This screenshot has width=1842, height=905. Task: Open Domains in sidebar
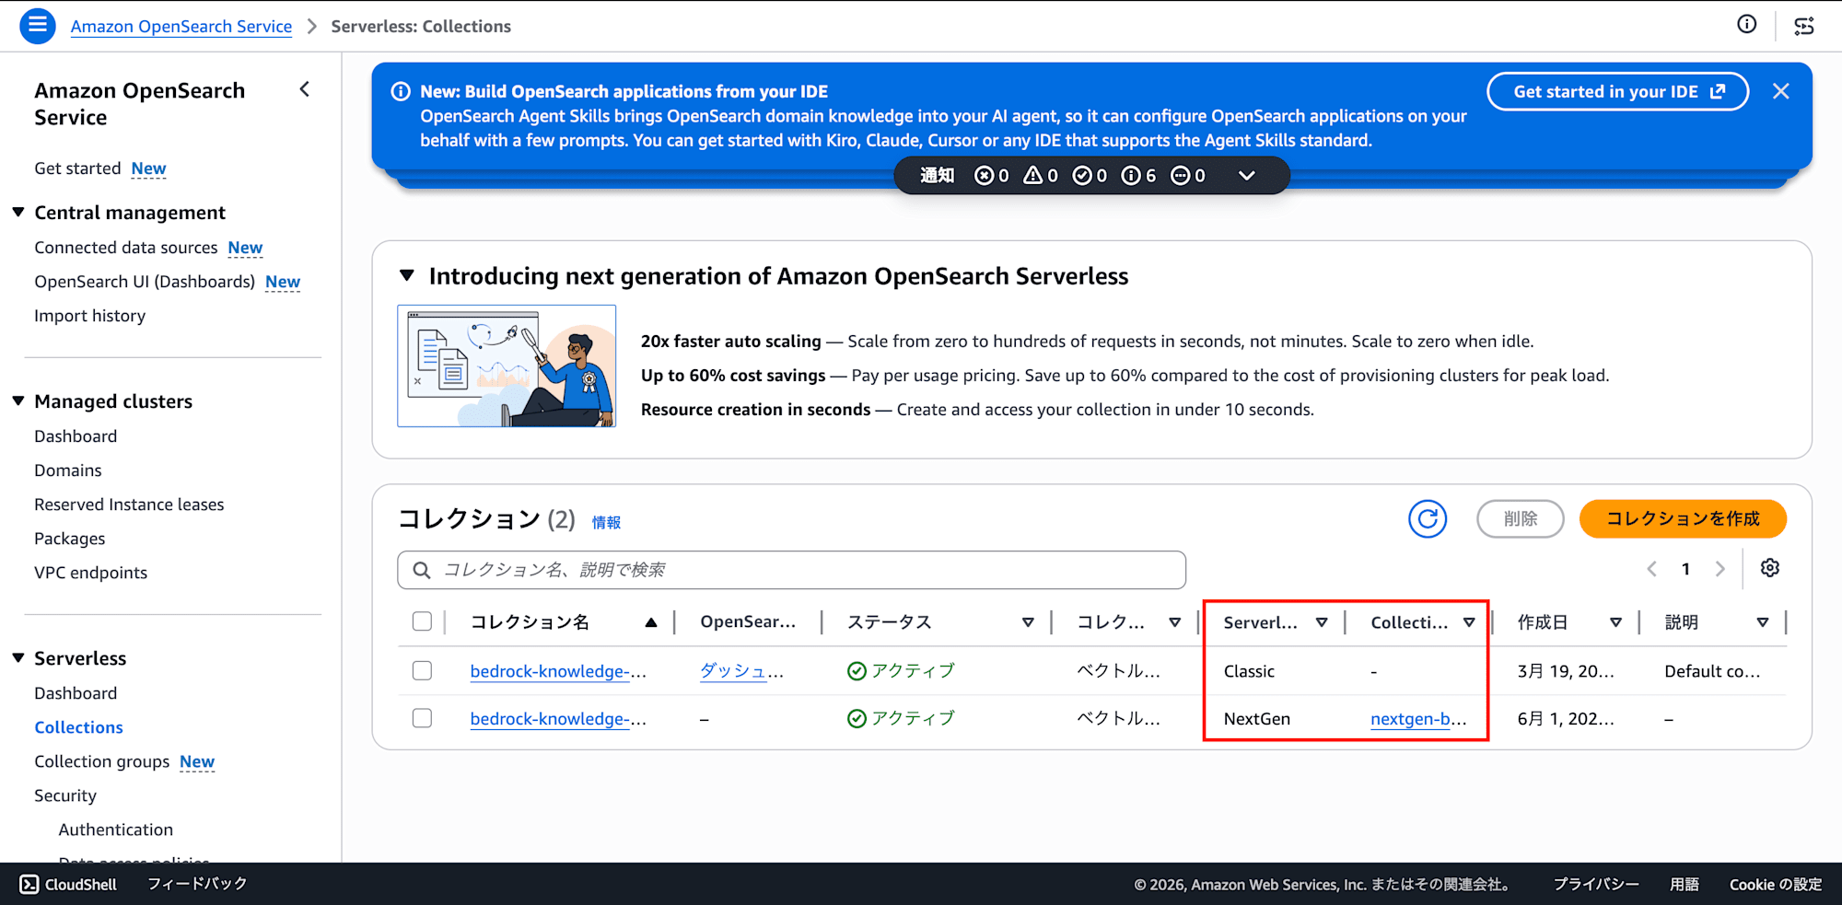tap(67, 470)
